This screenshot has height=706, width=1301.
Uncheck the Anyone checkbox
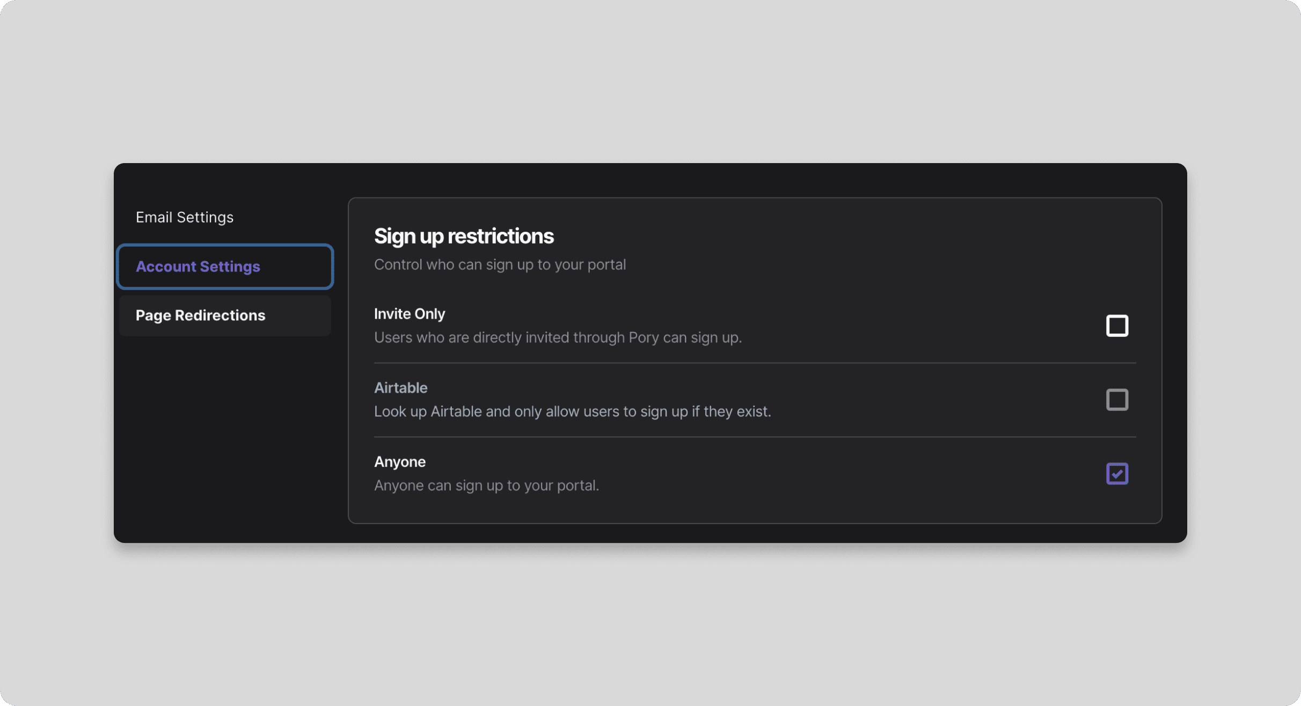pos(1117,474)
